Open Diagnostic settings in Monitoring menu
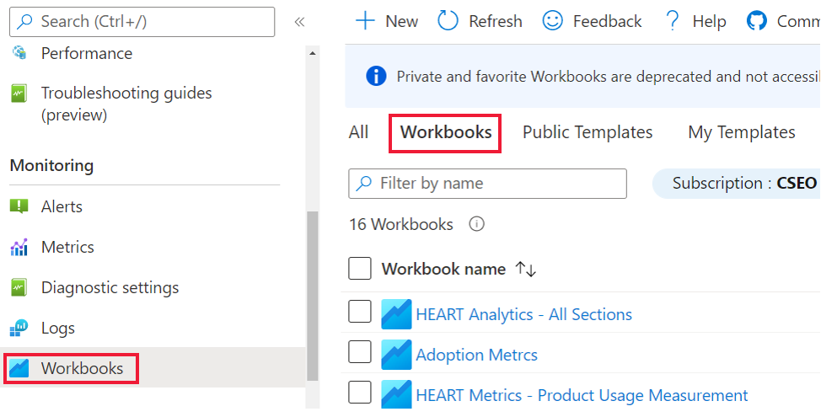821x417 pixels. [x=110, y=288]
